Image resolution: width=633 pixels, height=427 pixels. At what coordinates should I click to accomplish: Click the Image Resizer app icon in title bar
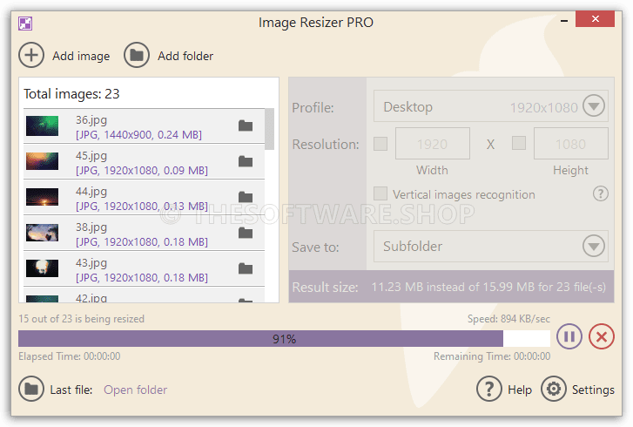pyautogui.click(x=25, y=24)
